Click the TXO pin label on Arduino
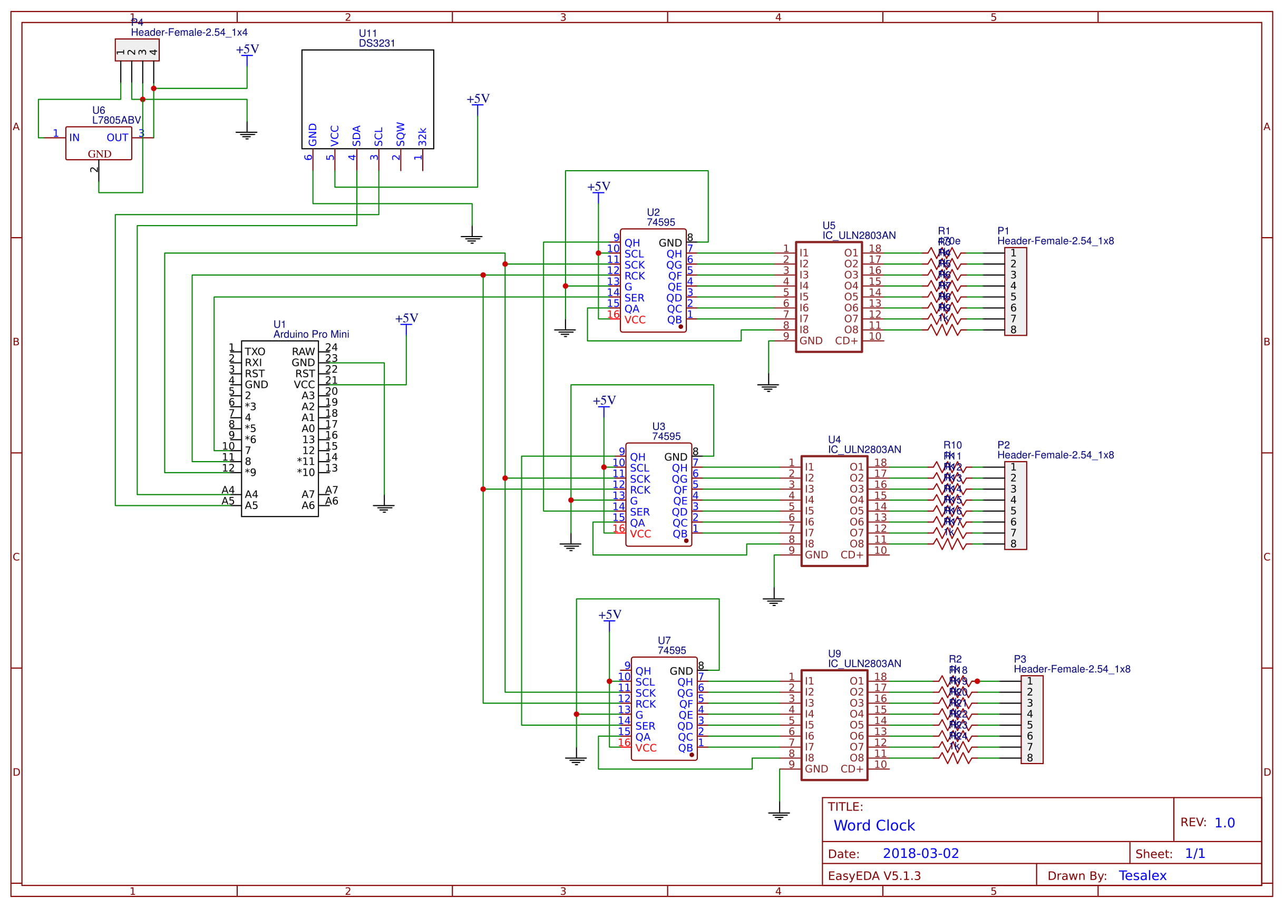Viewport: 1284px width, 908px height. [x=255, y=352]
